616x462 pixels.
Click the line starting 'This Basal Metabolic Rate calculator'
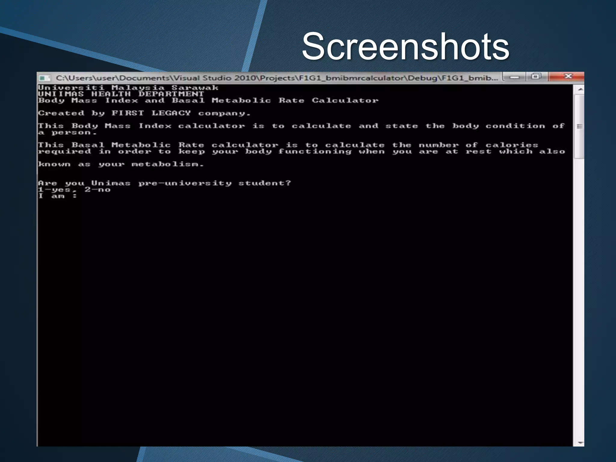tap(288, 145)
